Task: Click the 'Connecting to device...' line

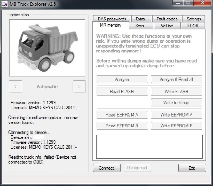Action: point(29,132)
